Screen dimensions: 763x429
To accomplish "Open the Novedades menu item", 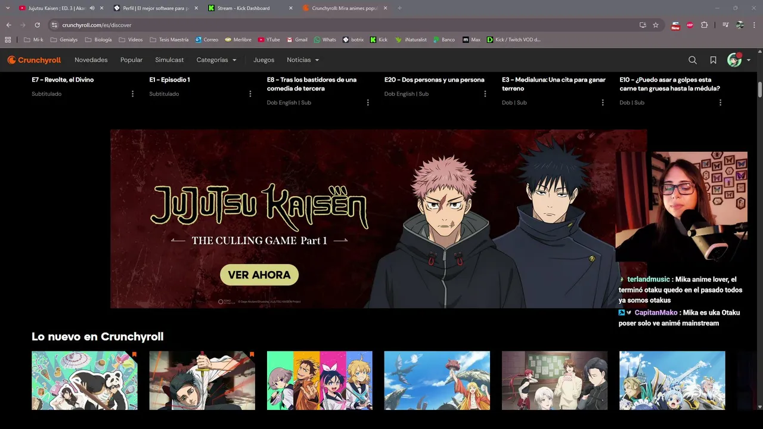I will tap(91, 60).
